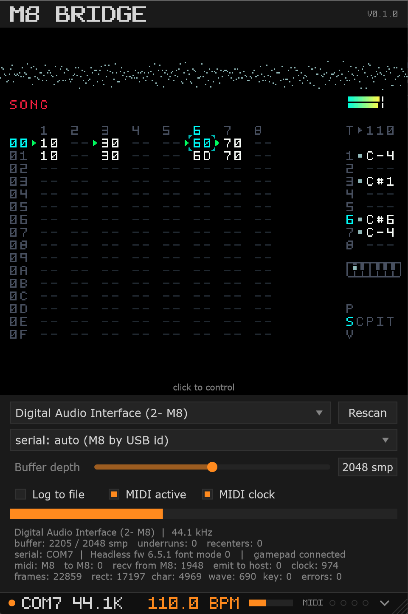The image size is (408, 614).
Task: Click the 44.1K sample rate label
Action: pyautogui.click(x=97, y=603)
